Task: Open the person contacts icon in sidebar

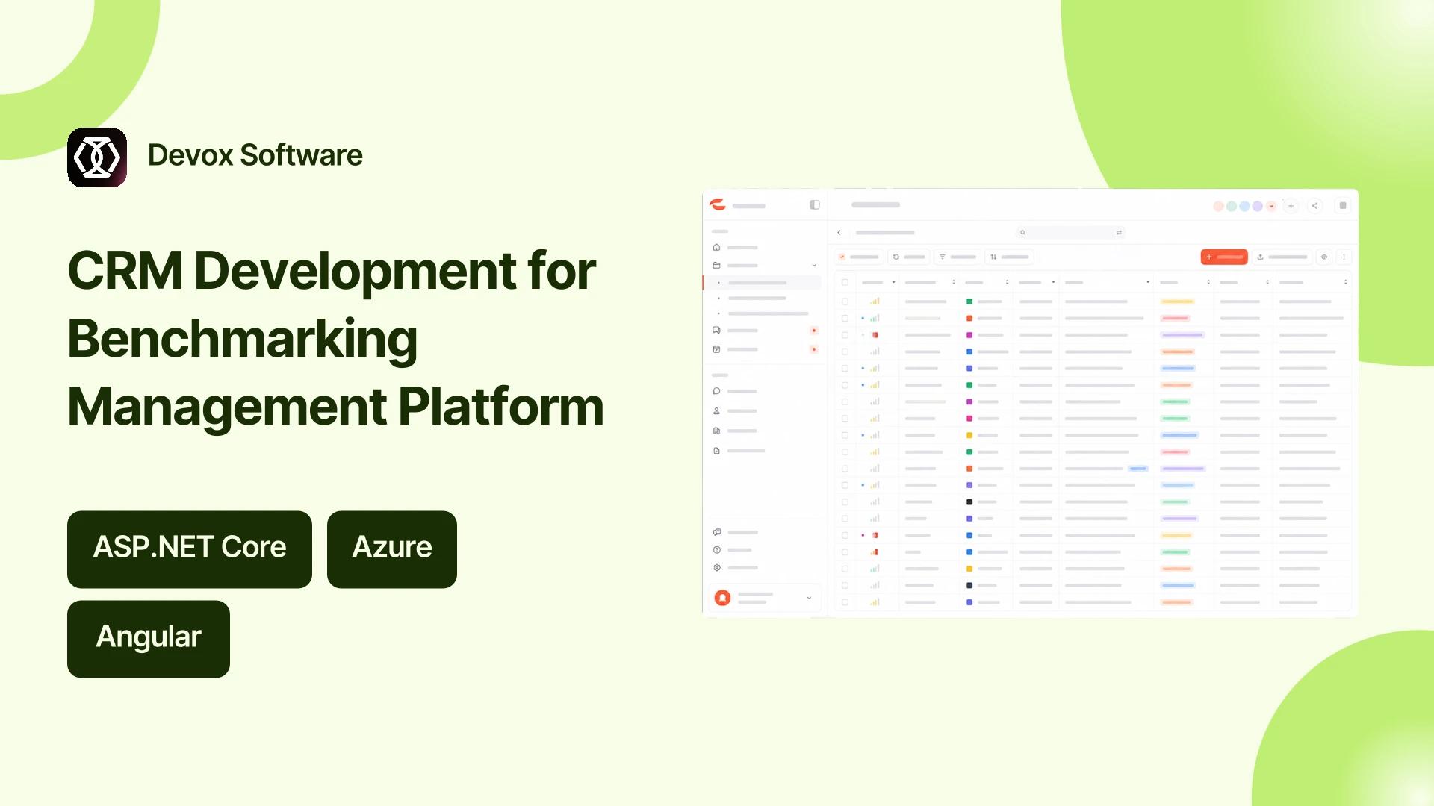Action: (x=716, y=411)
